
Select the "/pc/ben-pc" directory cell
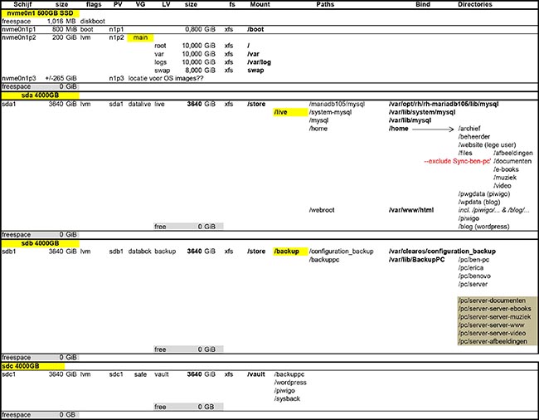473,260
